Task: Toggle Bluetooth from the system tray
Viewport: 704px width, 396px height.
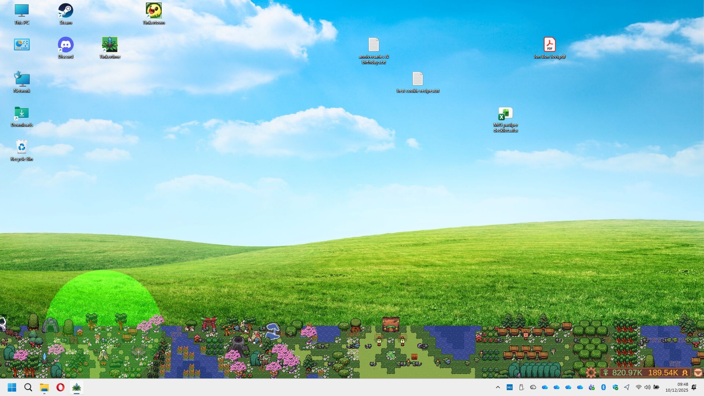Action: coord(603,387)
